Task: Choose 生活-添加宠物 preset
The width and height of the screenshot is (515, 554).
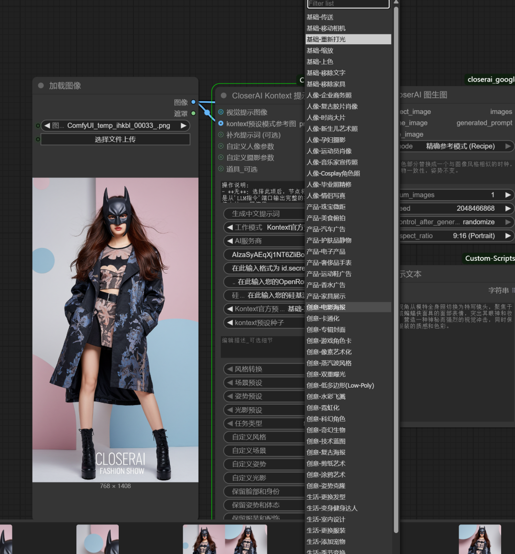Action: [x=348, y=541]
